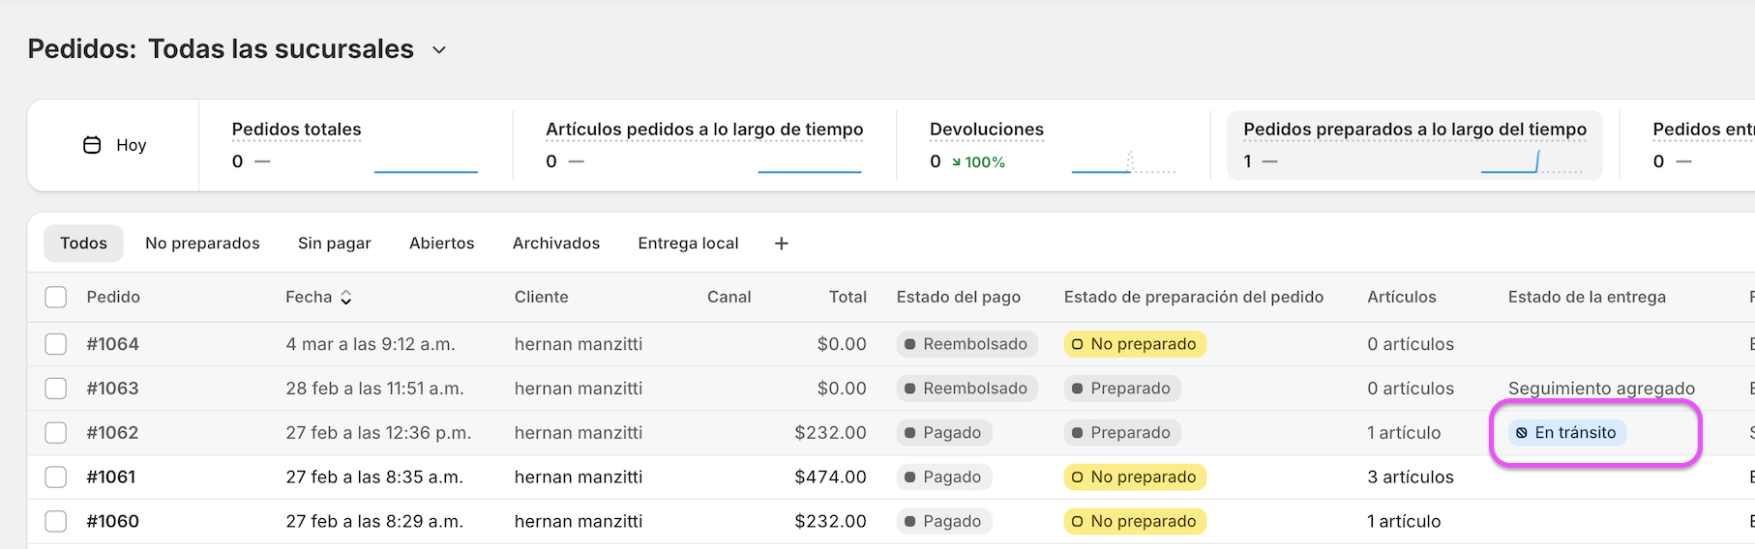This screenshot has width=1755, height=549.
Task: Select the Entrega local tab
Action: click(x=688, y=244)
